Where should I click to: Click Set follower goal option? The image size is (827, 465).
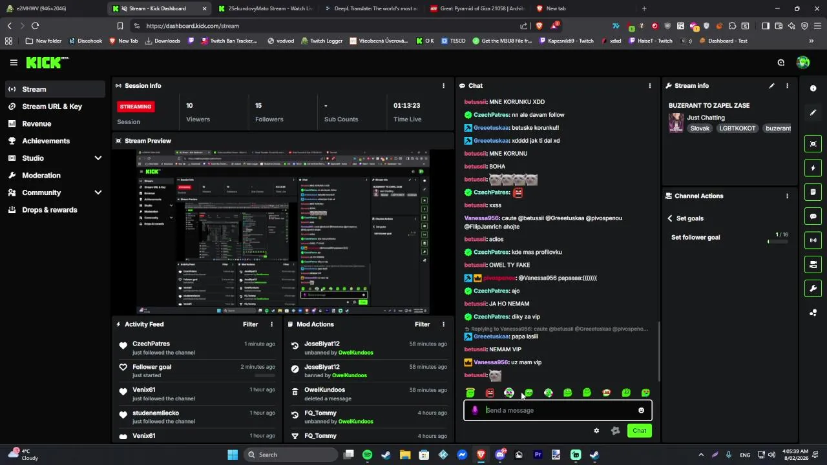695,237
